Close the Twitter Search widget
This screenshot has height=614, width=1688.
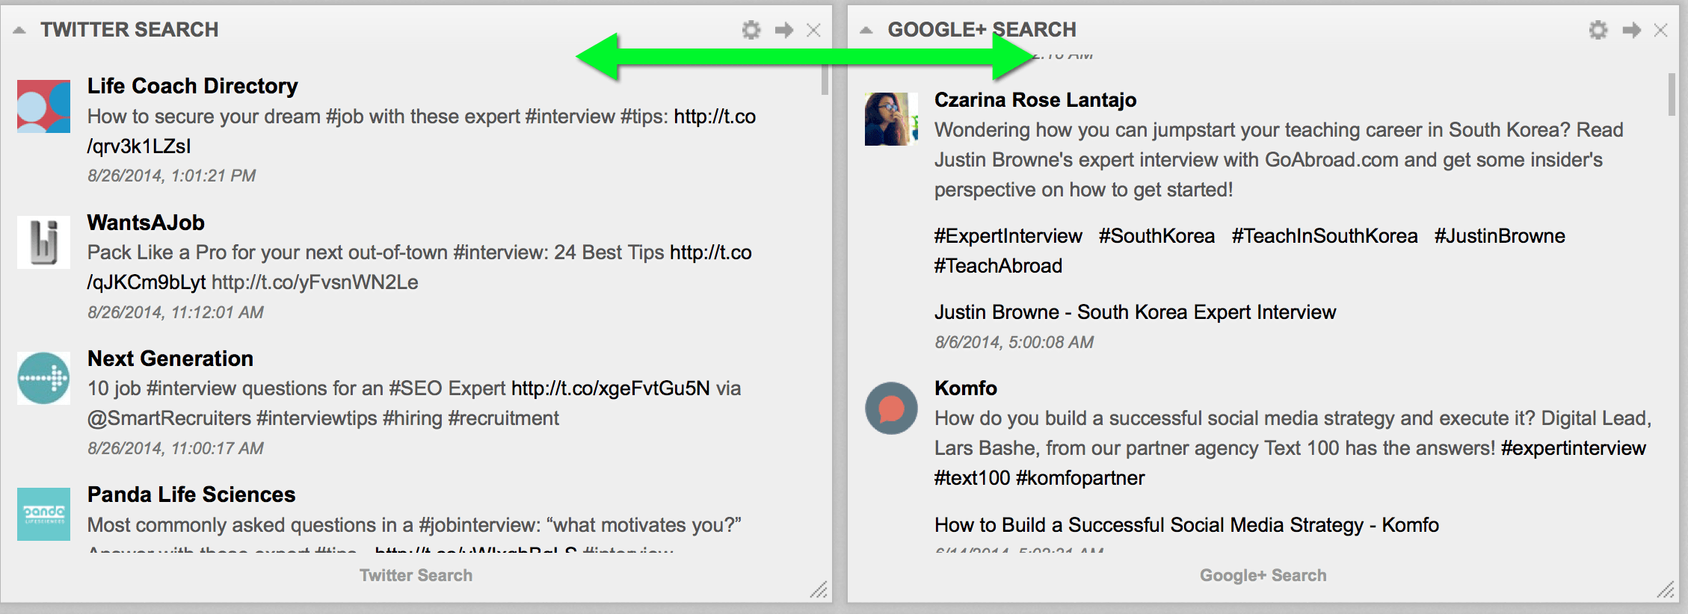coord(813,30)
